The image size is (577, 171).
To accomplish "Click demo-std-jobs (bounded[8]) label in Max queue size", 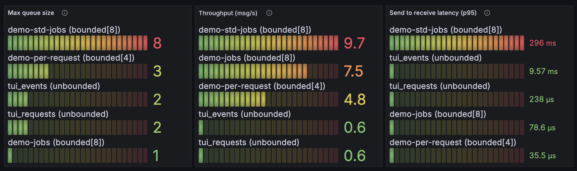I will click(64, 30).
